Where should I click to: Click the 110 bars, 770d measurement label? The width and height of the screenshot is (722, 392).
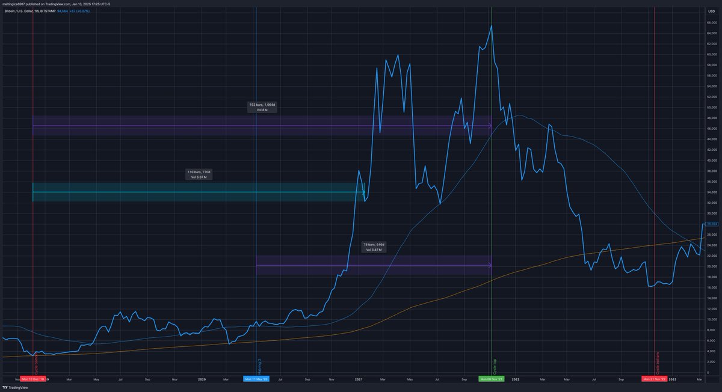pyautogui.click(x=199, y=174)
